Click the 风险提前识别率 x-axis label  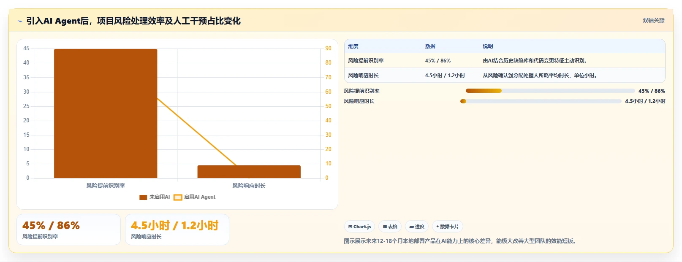pyautogui.click(x=106, y=186)
